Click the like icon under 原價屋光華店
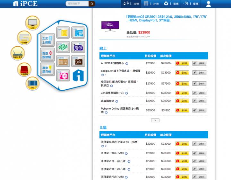The image size is (231, 180). coord(103,146)
